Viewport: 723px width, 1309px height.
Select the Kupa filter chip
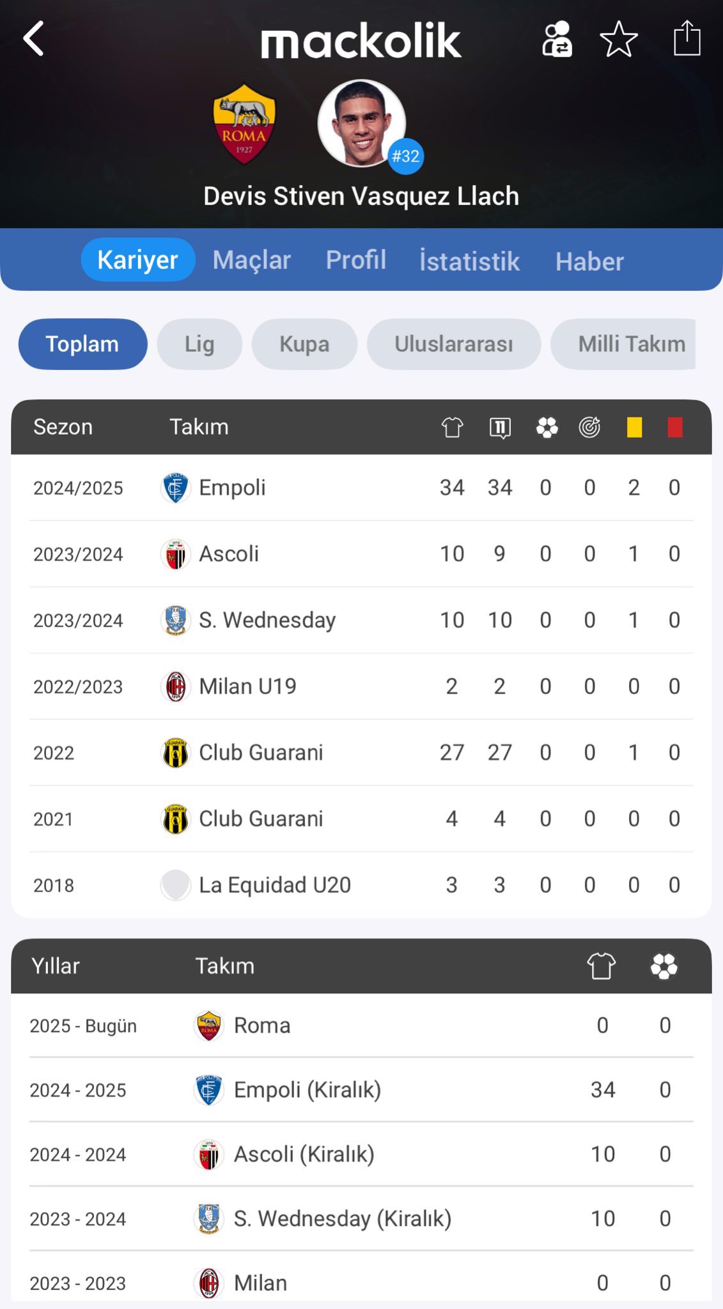tap(304, 344)
